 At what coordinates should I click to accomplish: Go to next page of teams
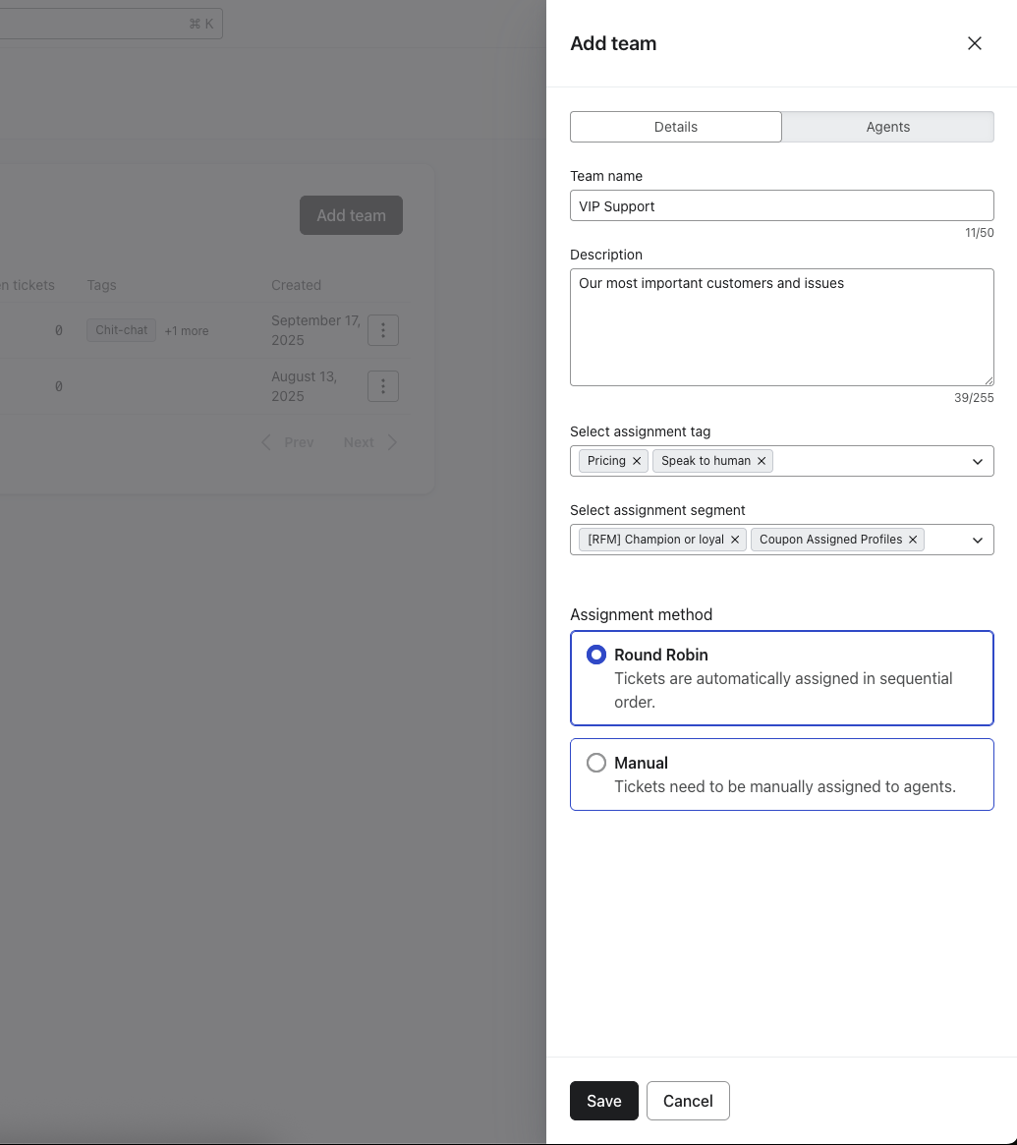(x=369, y=442)
